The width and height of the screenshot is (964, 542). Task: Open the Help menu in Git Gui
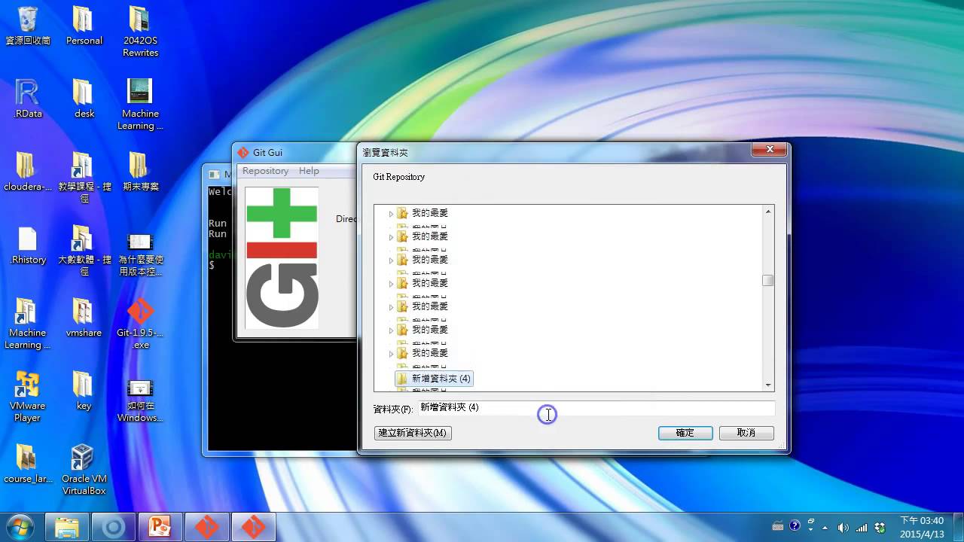click(309, 171)
